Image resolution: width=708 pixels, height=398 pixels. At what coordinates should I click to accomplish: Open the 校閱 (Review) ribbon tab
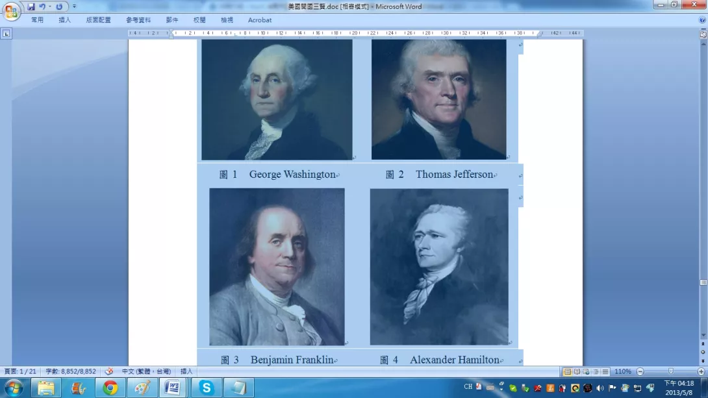[199, 20]
